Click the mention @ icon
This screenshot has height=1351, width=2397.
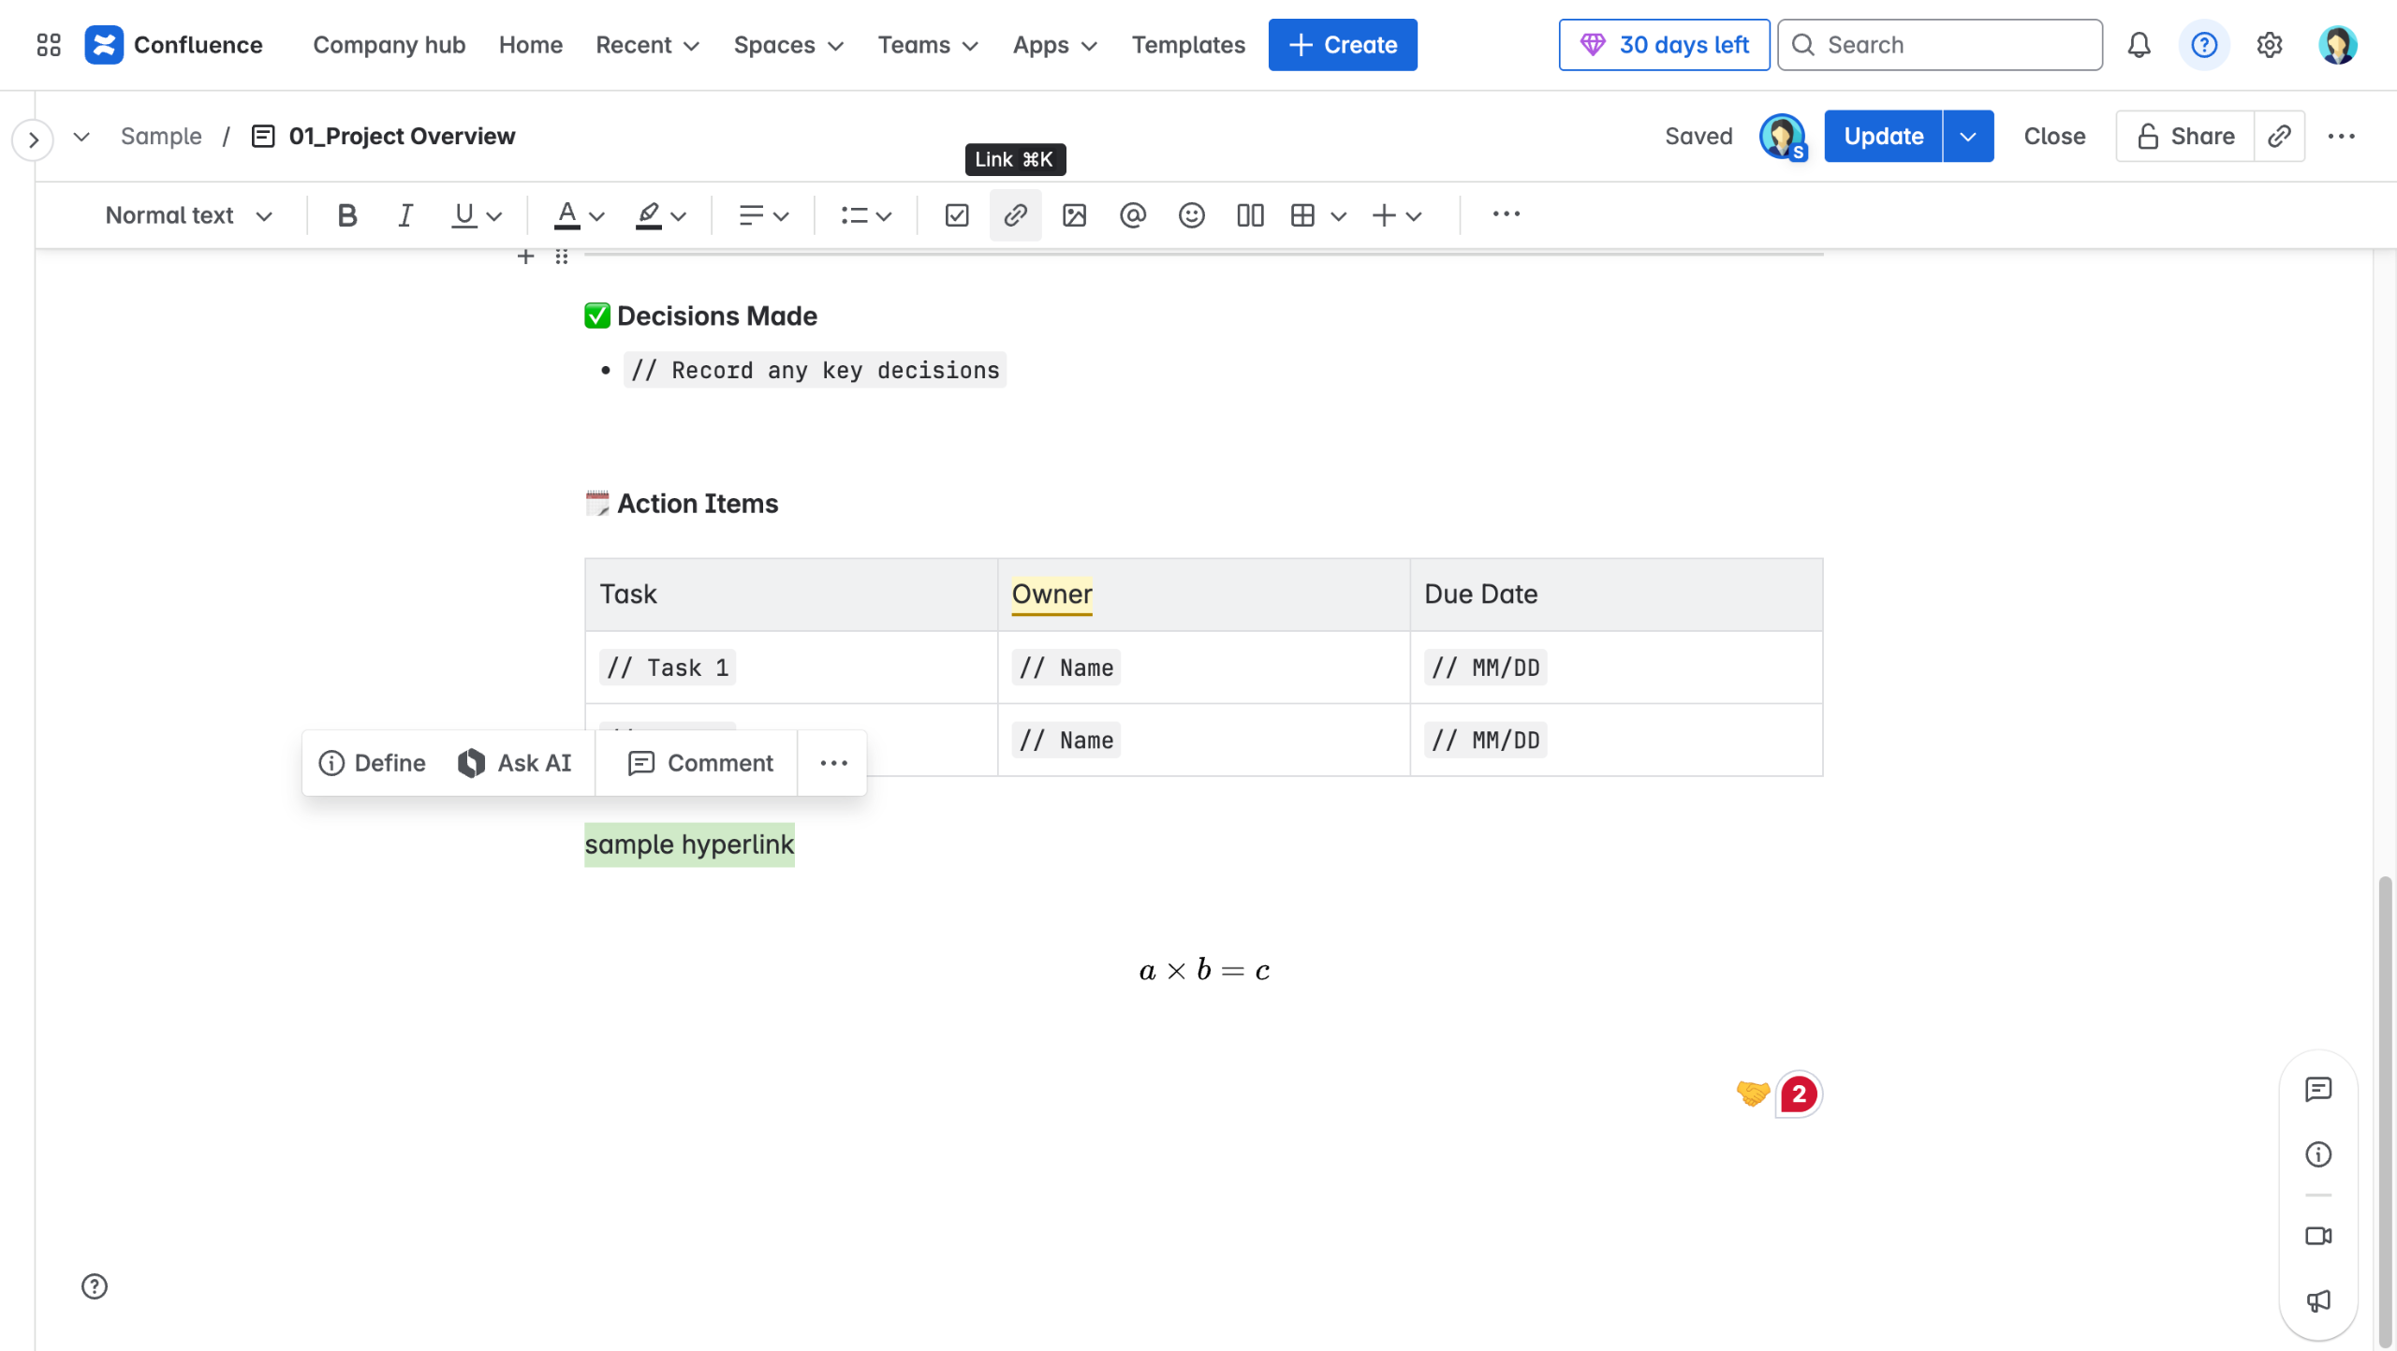pos(1132,215)
